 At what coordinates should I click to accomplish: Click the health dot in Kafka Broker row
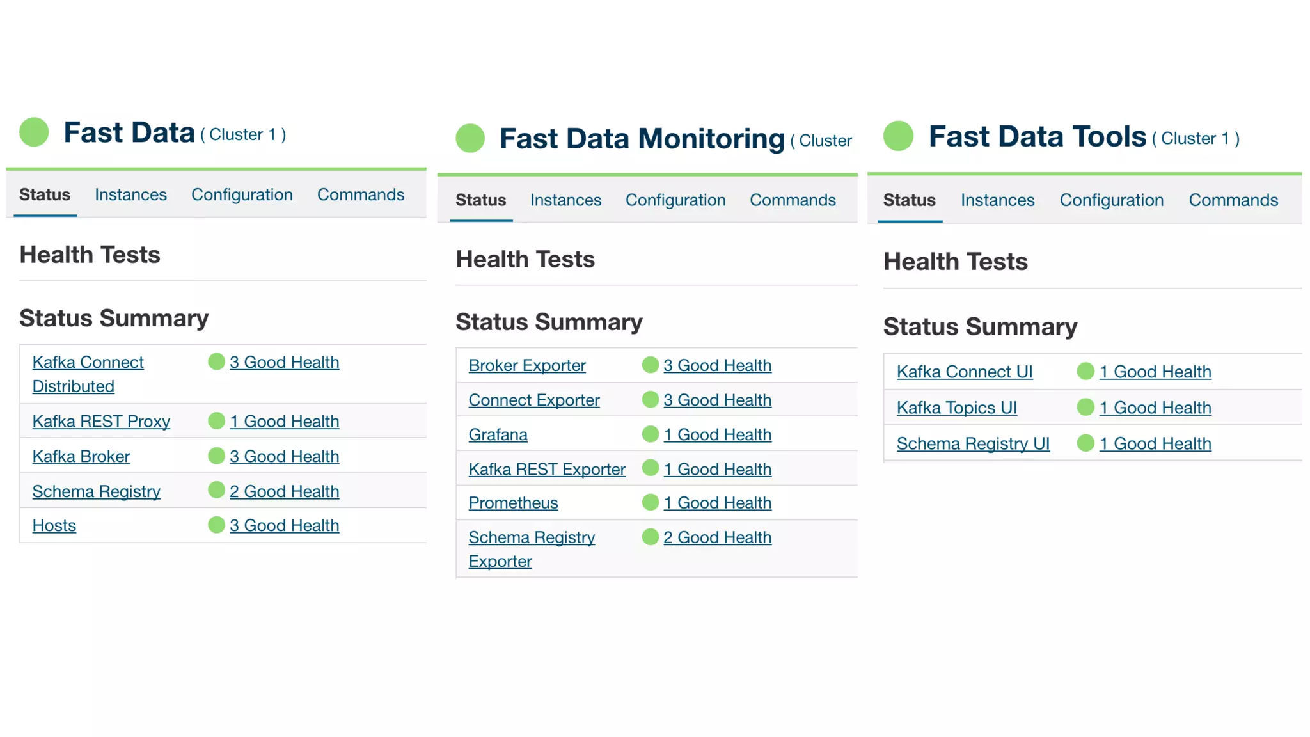216,456
